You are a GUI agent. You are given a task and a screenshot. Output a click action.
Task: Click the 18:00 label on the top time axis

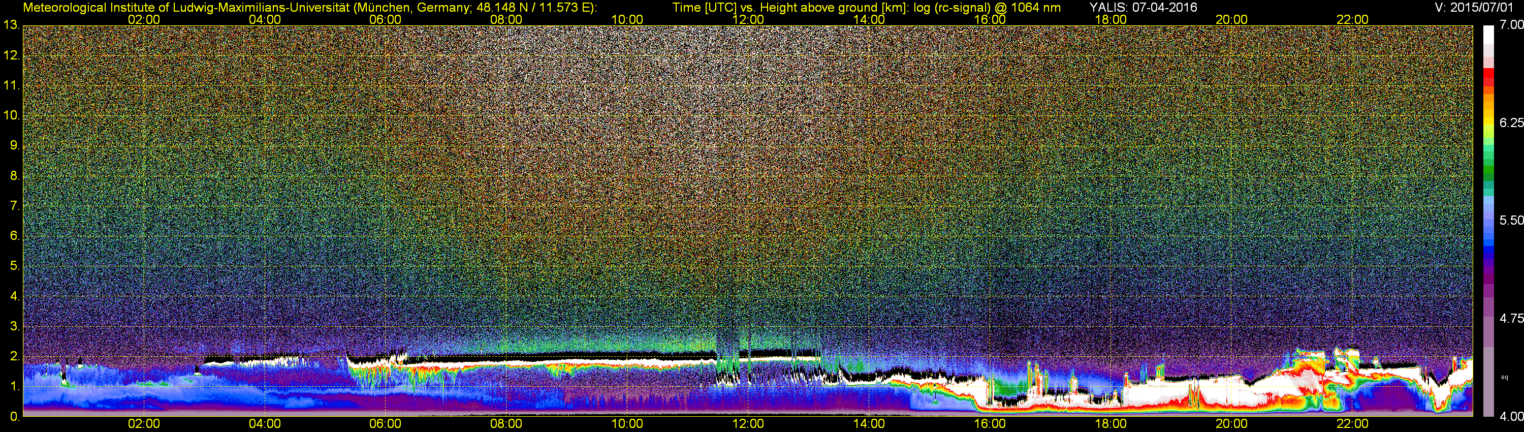(x=1110, y=19)
